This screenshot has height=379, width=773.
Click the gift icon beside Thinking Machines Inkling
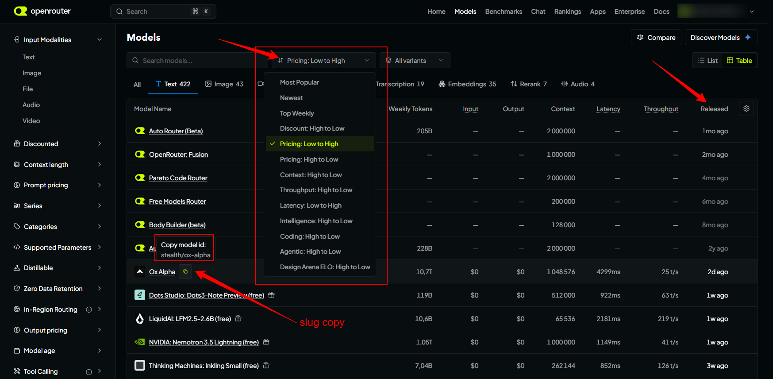[266, 365]
